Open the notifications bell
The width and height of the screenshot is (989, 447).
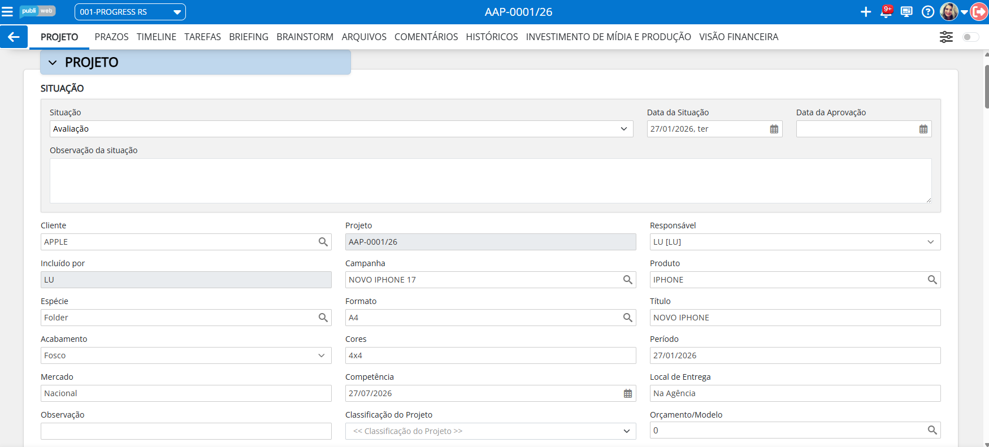(886, 12)
